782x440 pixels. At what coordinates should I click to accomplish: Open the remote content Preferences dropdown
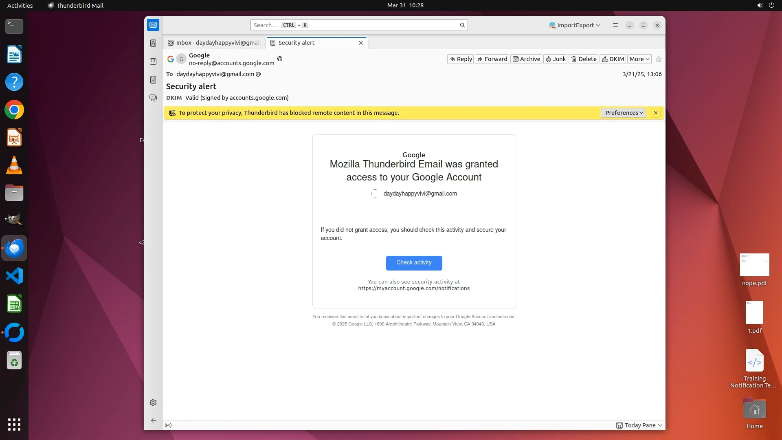pyautogui.click(x=623, y=113)
